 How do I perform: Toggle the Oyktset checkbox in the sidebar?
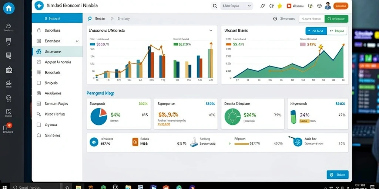[x=38, y=125]
